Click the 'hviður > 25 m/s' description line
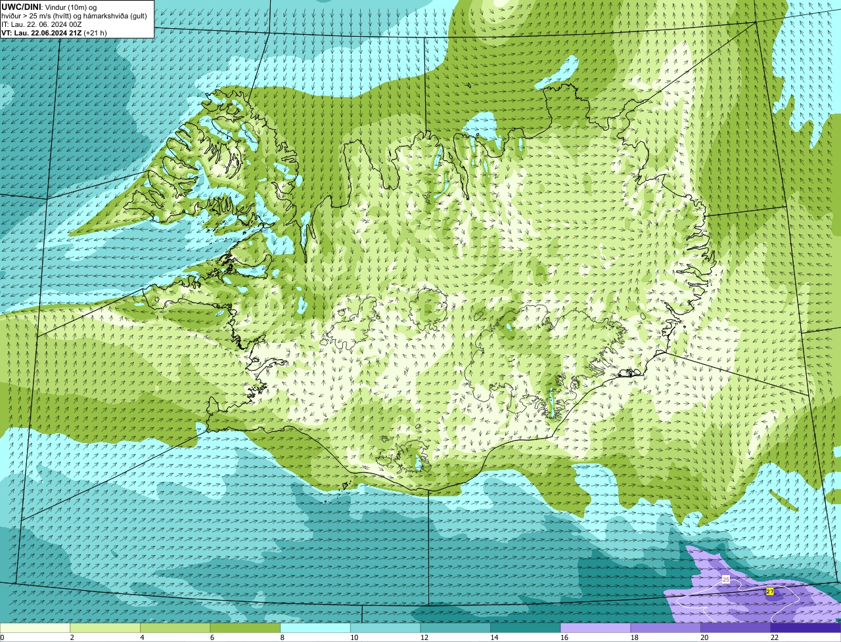The width and height of the screenshot is (841, 642). point(74,16)
